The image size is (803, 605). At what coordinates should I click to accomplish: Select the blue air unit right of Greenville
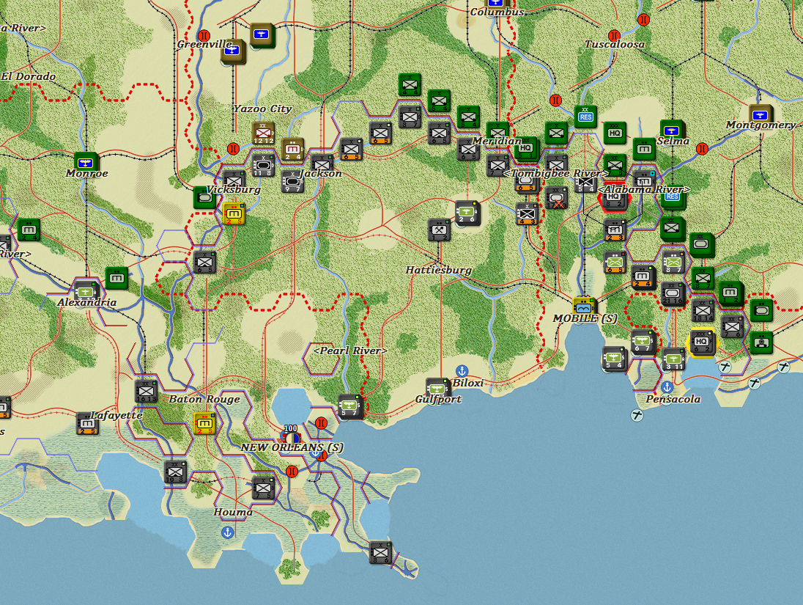[262, 35]
